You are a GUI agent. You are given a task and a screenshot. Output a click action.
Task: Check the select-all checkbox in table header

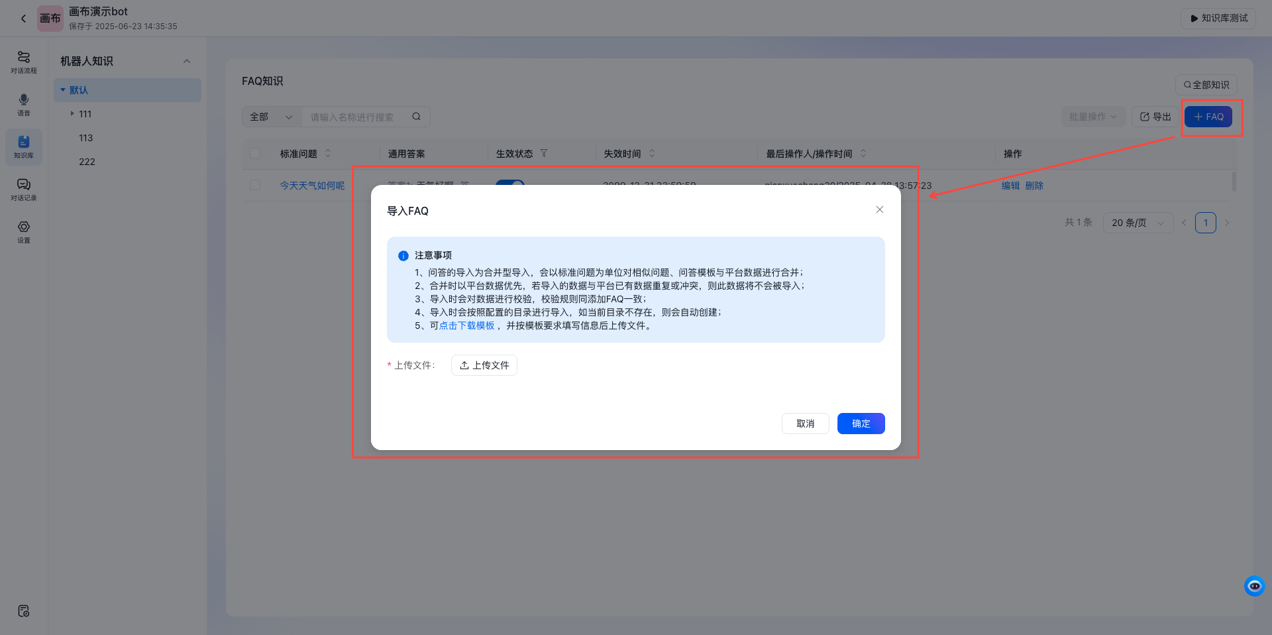coord(255,153)
